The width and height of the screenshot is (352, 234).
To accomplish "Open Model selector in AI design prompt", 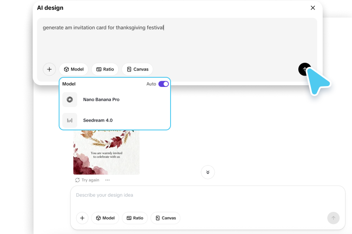I will click(x=74, y=69).
